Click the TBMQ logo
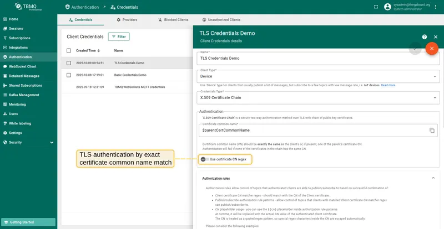The height and width of the screenshot is (229, 444). coord(28,7)
